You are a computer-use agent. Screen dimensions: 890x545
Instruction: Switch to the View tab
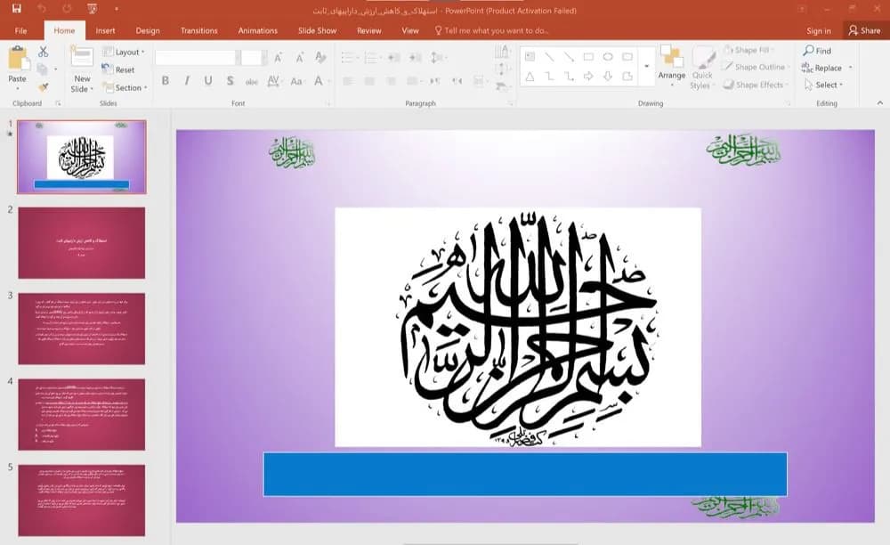coord(409,30)
